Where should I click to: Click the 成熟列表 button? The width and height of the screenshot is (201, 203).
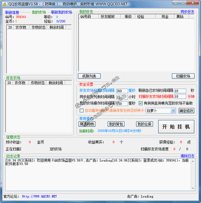[89, 76]
